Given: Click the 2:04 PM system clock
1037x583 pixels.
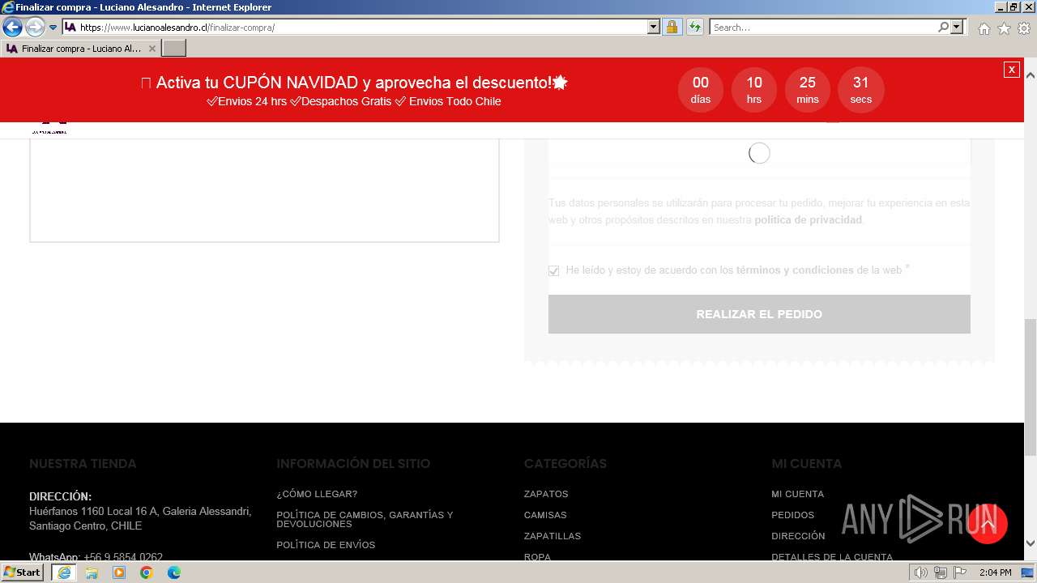Looking at the screenshot, I should click(996, 572).
